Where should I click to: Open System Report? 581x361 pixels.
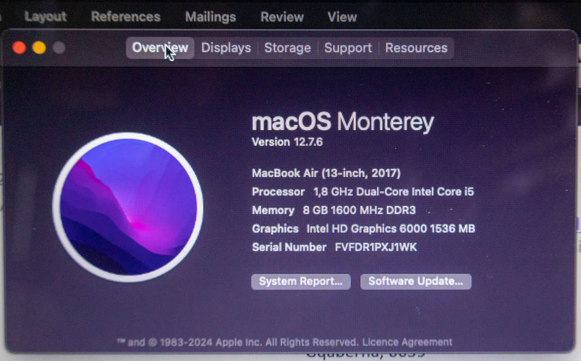tap(300, 281)
